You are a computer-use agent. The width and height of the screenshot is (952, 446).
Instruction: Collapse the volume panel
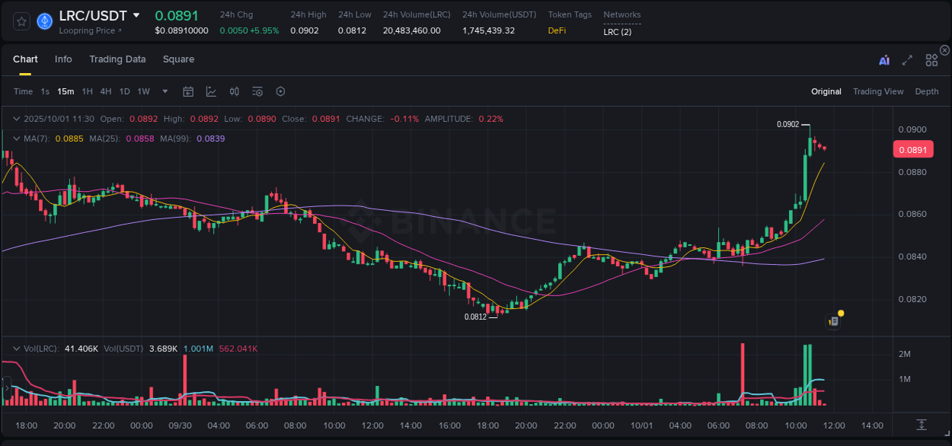click(16, 348)
